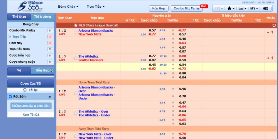278x139 pixels.
Task: Click the Tải lại reload button
Action: [x=31, y=90]
